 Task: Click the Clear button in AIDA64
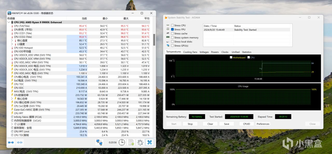(210, 124)
